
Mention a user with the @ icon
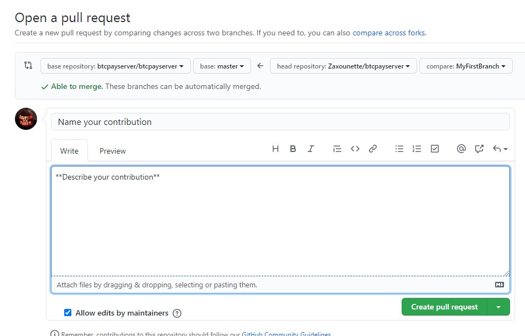pos(461,149)
